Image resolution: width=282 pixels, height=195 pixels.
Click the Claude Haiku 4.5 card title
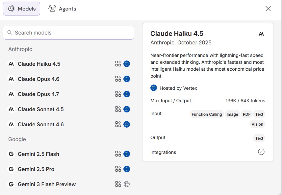click(177, 34)
